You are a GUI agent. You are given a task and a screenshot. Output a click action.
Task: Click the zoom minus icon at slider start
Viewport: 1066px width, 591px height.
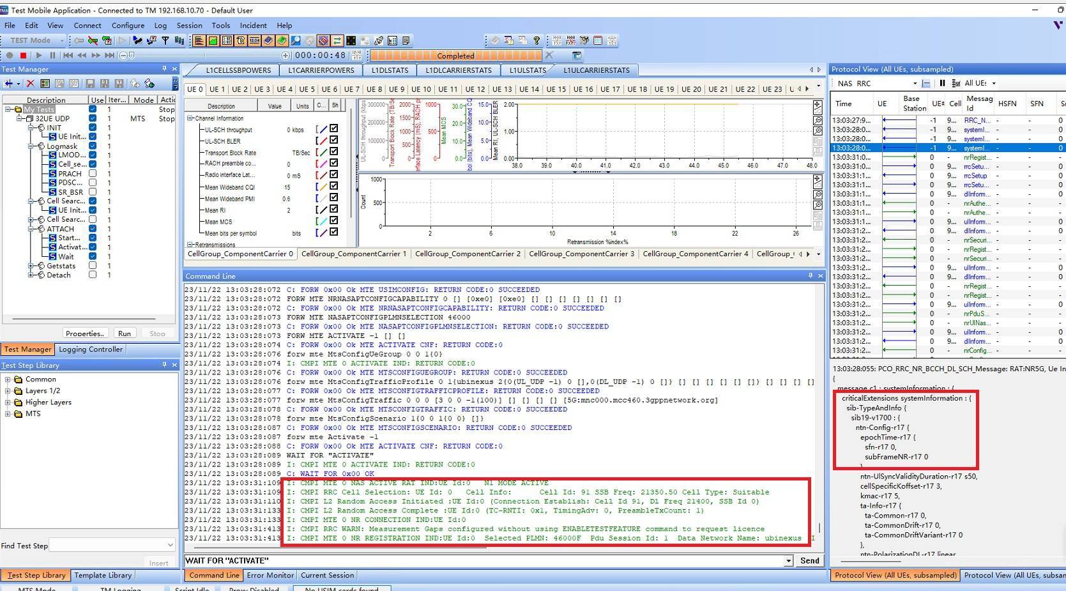123,56
